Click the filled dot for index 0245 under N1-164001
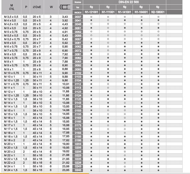The image size is (190, 174). [x=142, y=170]
